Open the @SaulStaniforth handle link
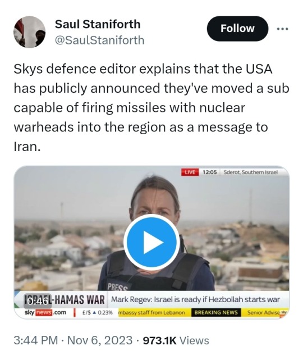Screen dimensions: 303x360 click(x=99, y=40)
